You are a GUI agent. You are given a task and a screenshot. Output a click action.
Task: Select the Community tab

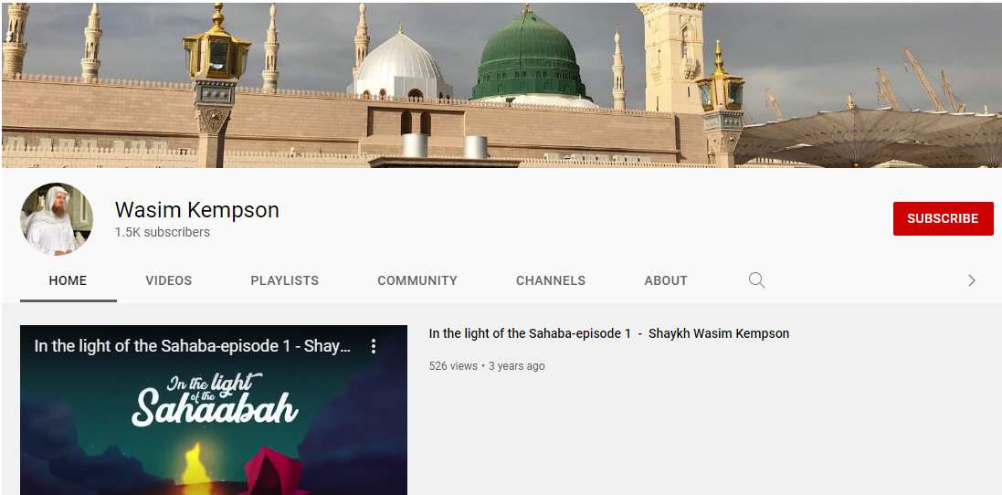(417, 280)
